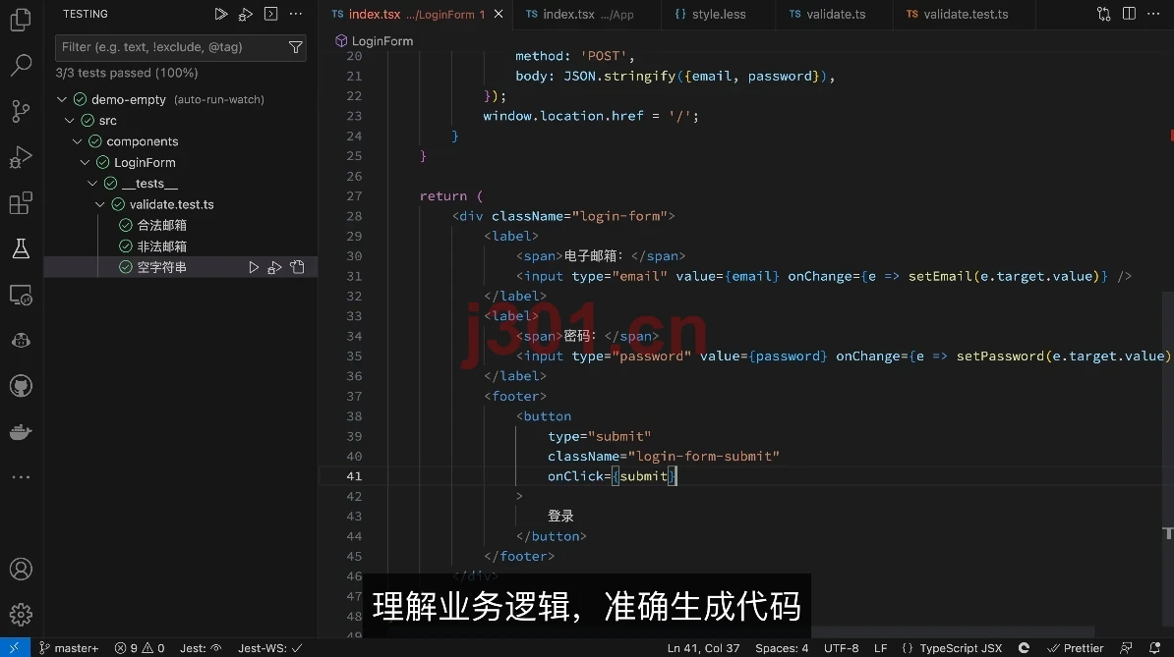Show additional views ellipsis in activity bar
Image resolution: width=1174 pixels, height=657 pixels.
21,477
